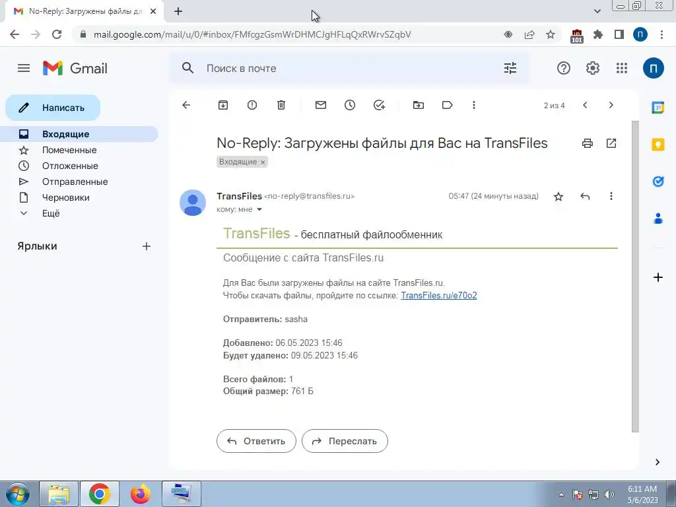
Task: Print the whole conversation
Action: pyautogui.click(x=587, y=143)
